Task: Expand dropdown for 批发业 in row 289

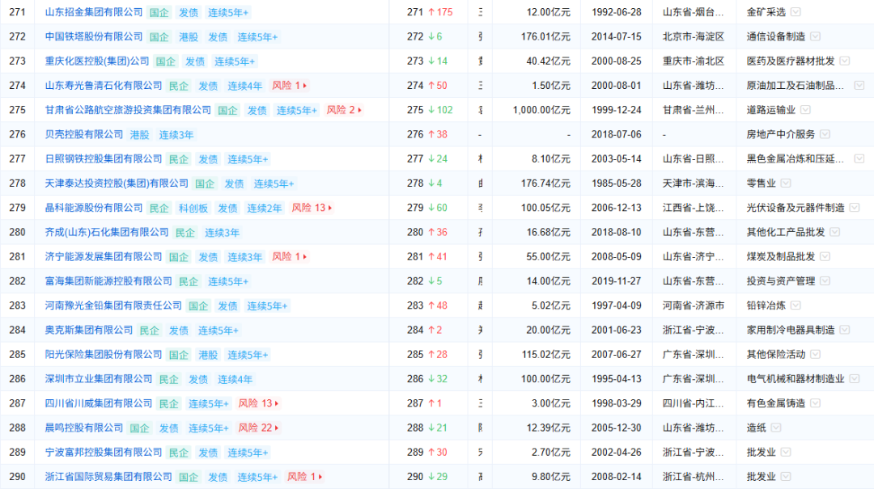Action: click(x=786, y=453)
